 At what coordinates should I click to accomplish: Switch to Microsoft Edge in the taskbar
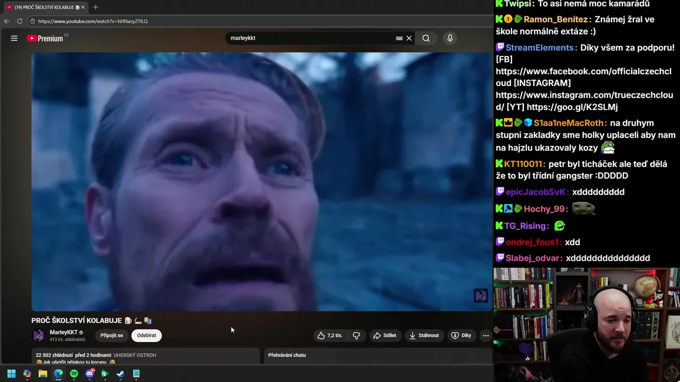click(x=58, y=374)
